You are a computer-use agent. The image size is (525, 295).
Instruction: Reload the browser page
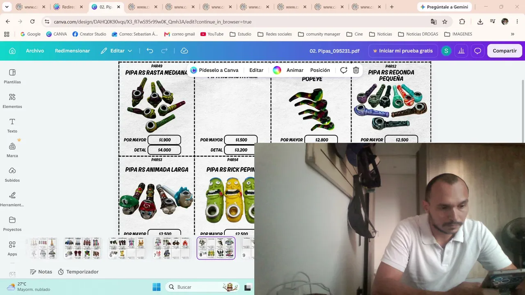coord(32,22)
